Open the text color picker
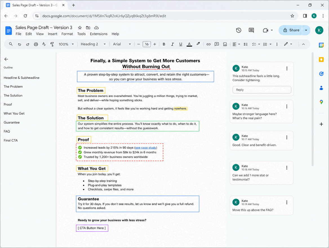The height and width of the screenshot is (248, 329). [x=189, y=44]
